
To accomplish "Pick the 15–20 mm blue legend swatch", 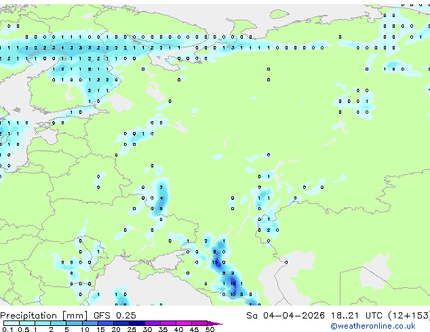I will pyautogui.click(x=105, y=323).
